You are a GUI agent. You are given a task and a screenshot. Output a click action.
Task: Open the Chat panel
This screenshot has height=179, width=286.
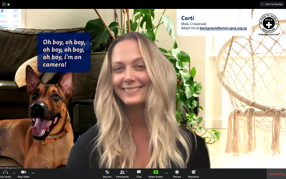coord(139,172)
